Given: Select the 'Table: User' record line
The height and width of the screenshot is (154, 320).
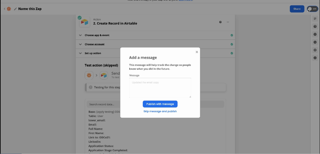Looking at the screenshot, I should (x=96, y=116).
